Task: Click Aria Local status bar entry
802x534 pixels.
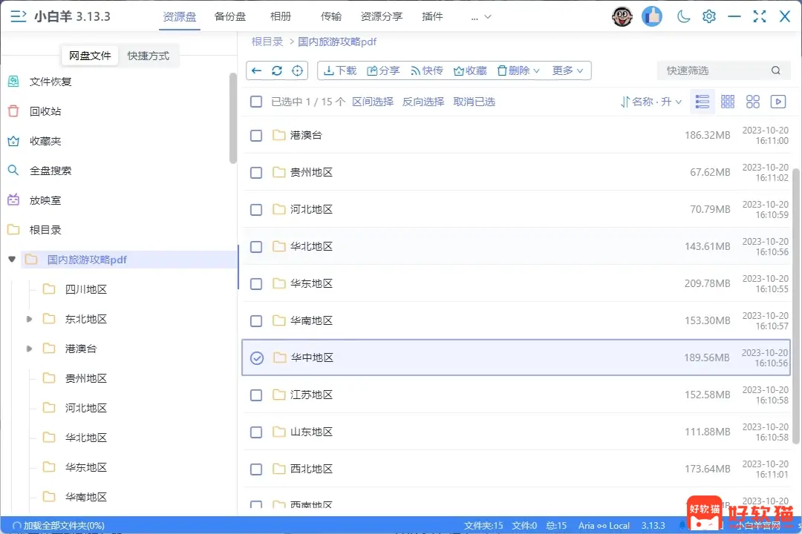Action: 604,525
